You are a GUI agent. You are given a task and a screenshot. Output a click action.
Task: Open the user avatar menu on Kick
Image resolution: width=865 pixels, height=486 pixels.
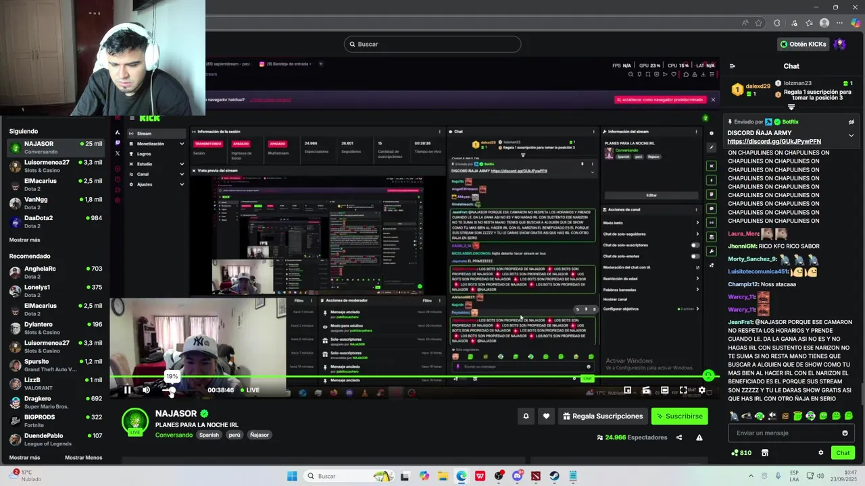[x=840, y=44]
